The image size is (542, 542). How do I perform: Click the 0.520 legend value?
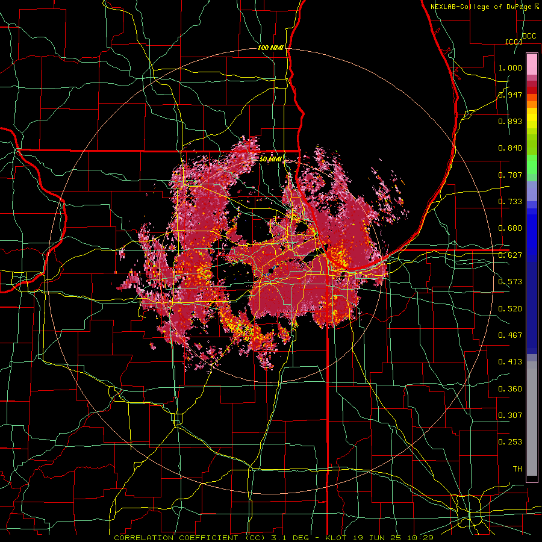coord(510,308)
